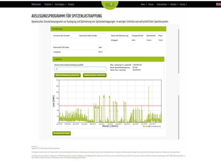The width and height of the screenshot is (221, 165).
Task: Click the 2016 year value
Action: point(100,52)
